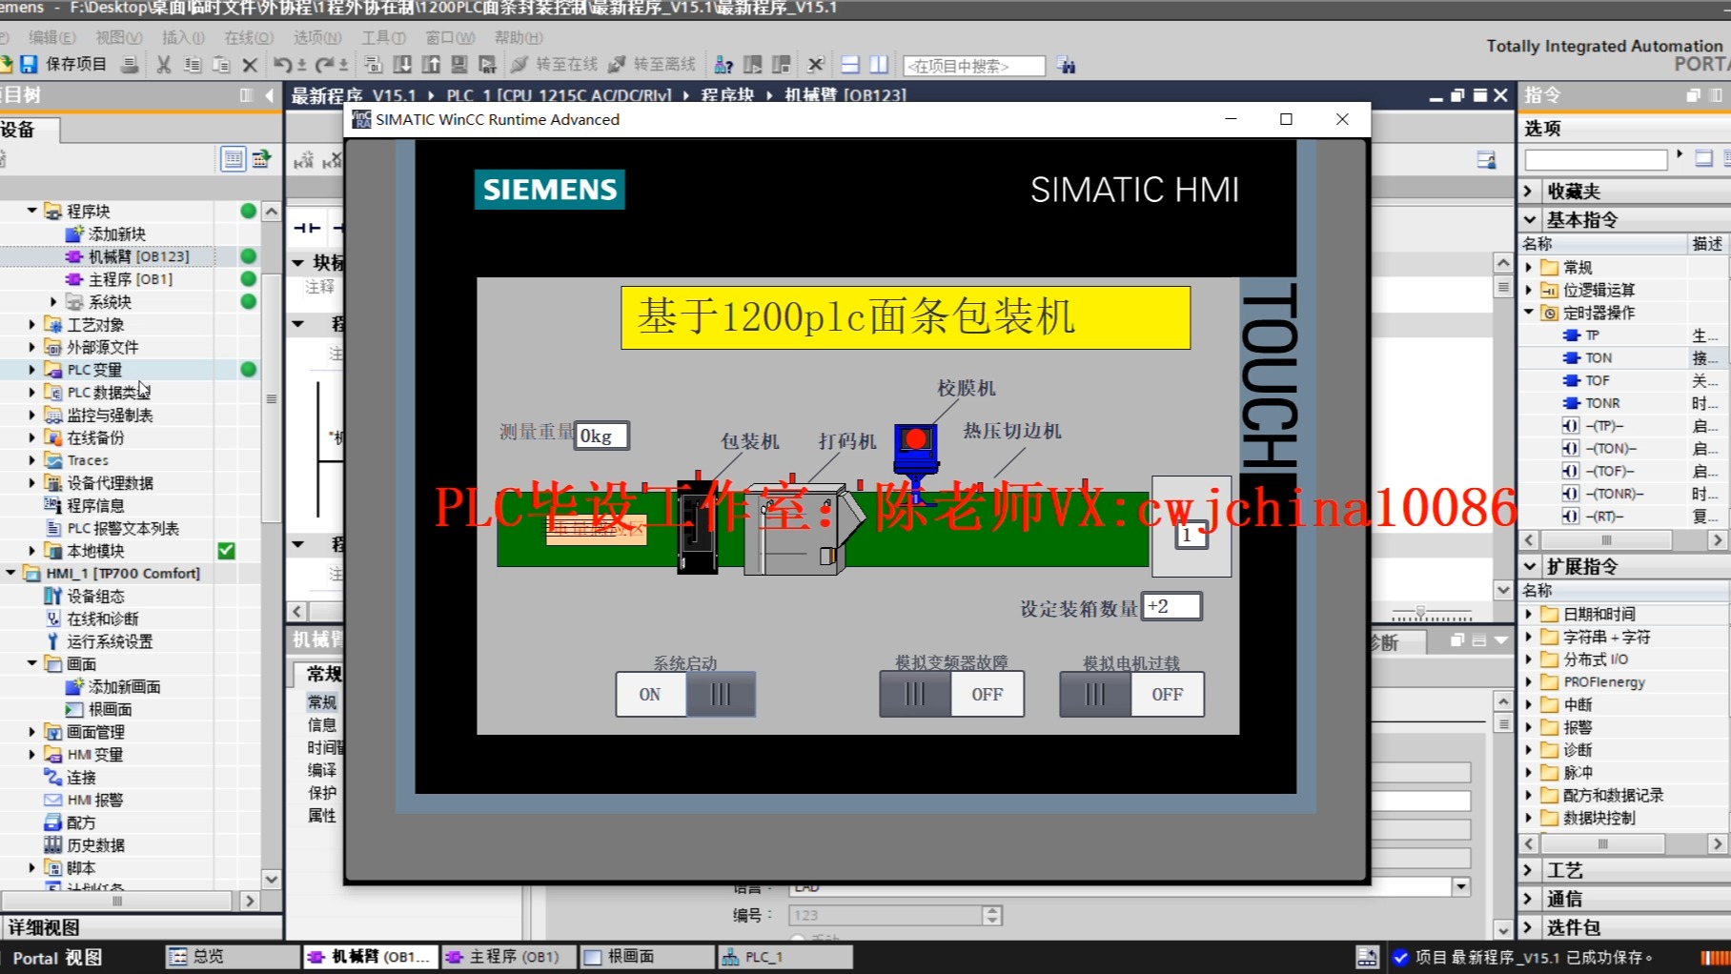Open the 工具(T) menu
Image resolution: width=1731 pixels, height=974 pixels.
click(x=383, y=37)
